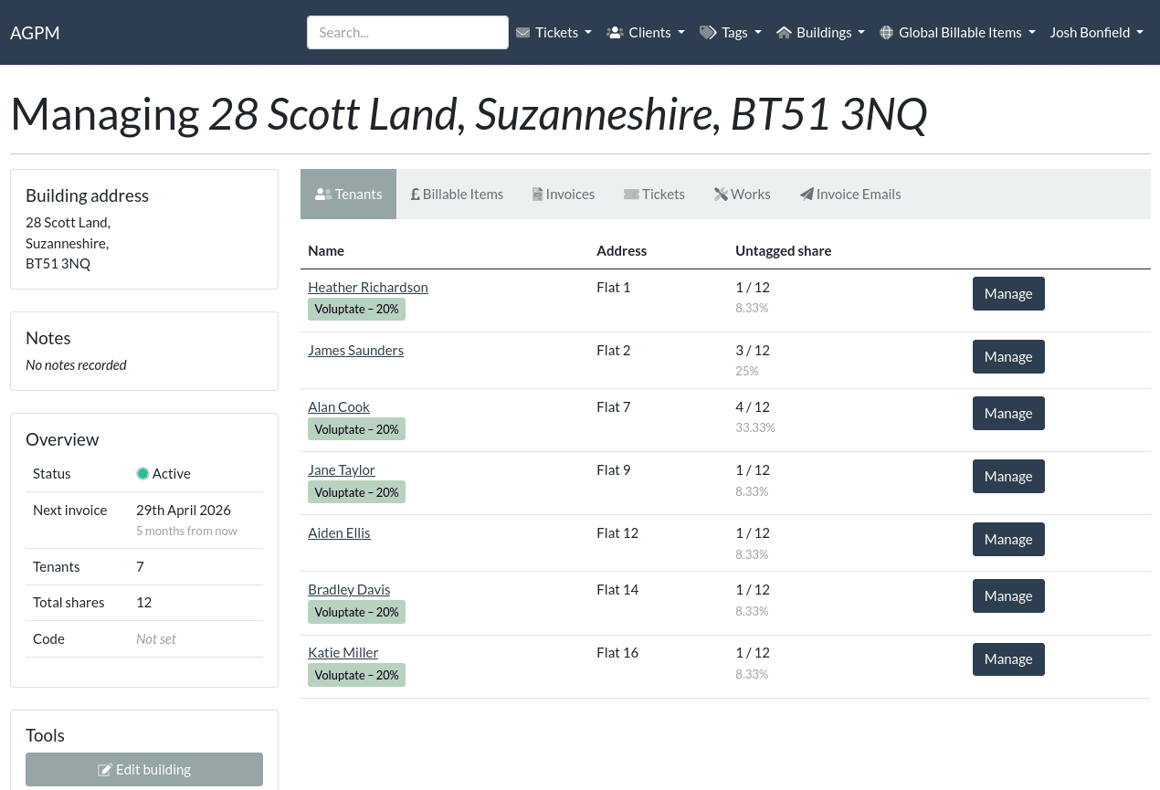Click the tags icon in the navbar
Viewport: 1160px width, 790px height.
click(708, 33)
